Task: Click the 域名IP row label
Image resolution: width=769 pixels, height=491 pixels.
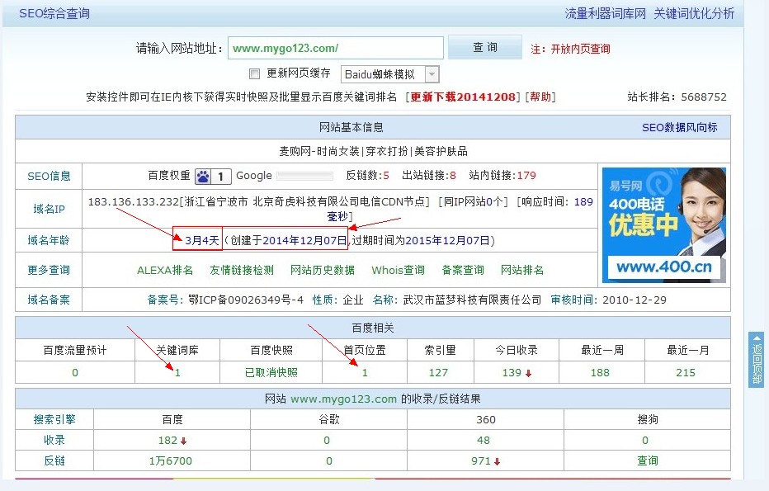Action: coord(49,209)
